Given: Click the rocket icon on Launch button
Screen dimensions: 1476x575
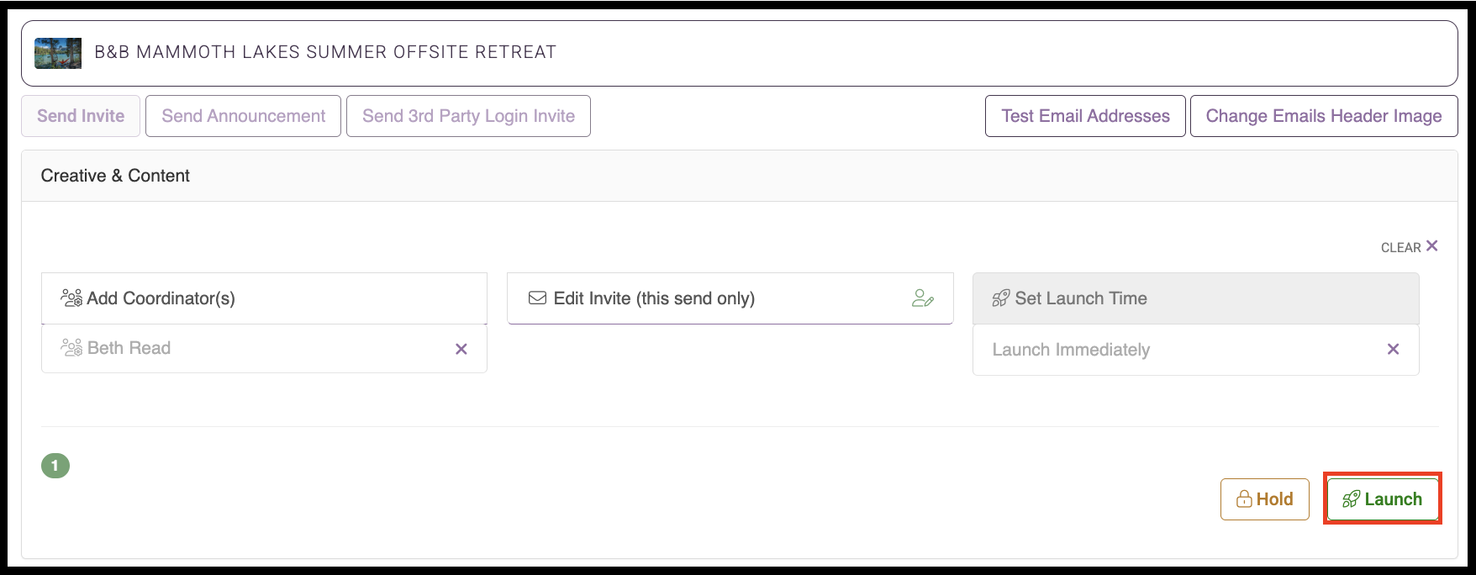Looking at the screenshot, I should point(1351,499).
